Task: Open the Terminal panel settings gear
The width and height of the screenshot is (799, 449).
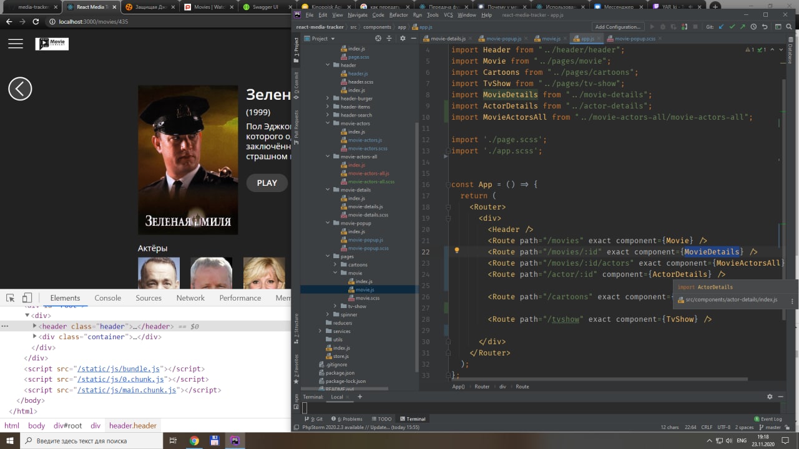Action: click(770, 397)
